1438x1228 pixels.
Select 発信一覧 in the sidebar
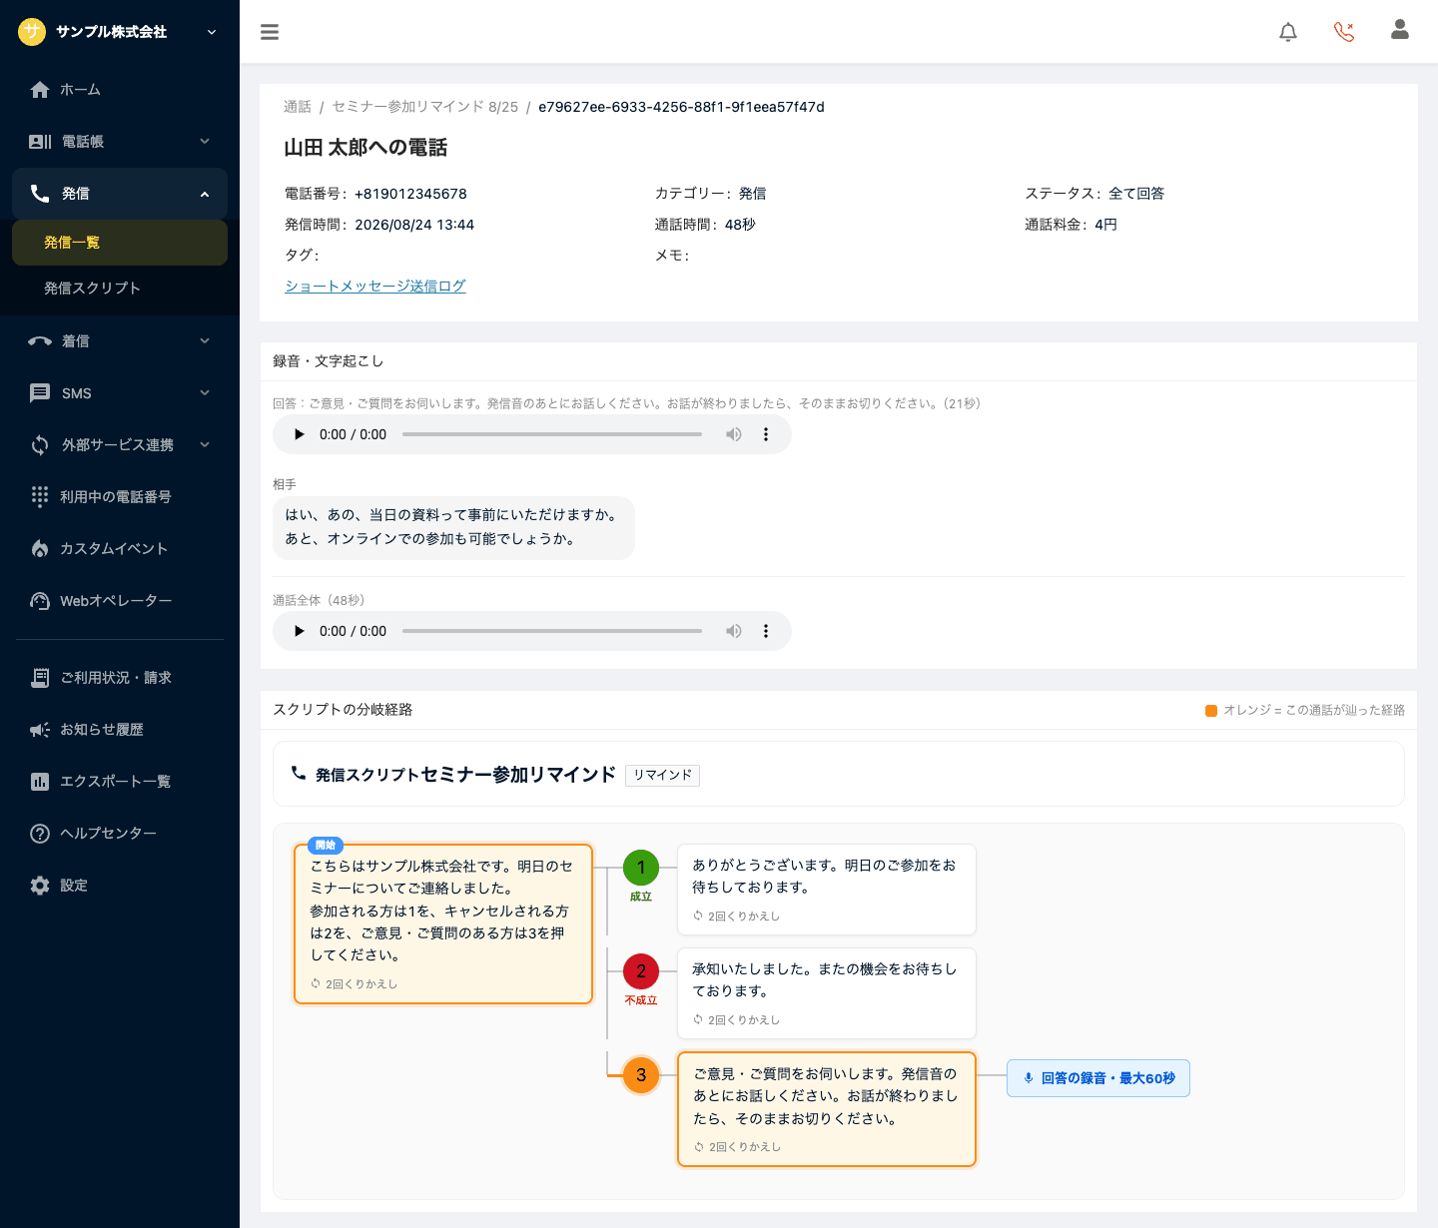coord(120,243)
